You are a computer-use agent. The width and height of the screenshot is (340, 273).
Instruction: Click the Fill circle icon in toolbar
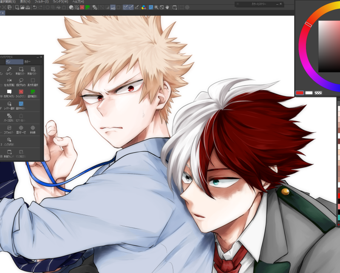71,7
